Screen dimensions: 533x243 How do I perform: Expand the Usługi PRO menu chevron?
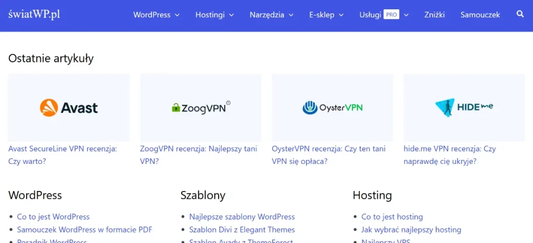(x=406, y=15)
